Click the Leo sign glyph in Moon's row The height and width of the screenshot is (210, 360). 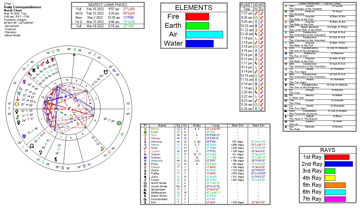pyautogui.click(x=179, y=129)
